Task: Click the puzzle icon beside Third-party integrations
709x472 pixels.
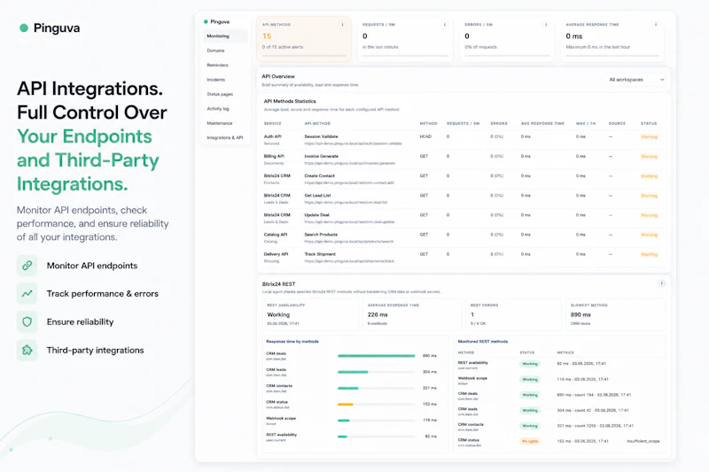Action: point(27,350)
